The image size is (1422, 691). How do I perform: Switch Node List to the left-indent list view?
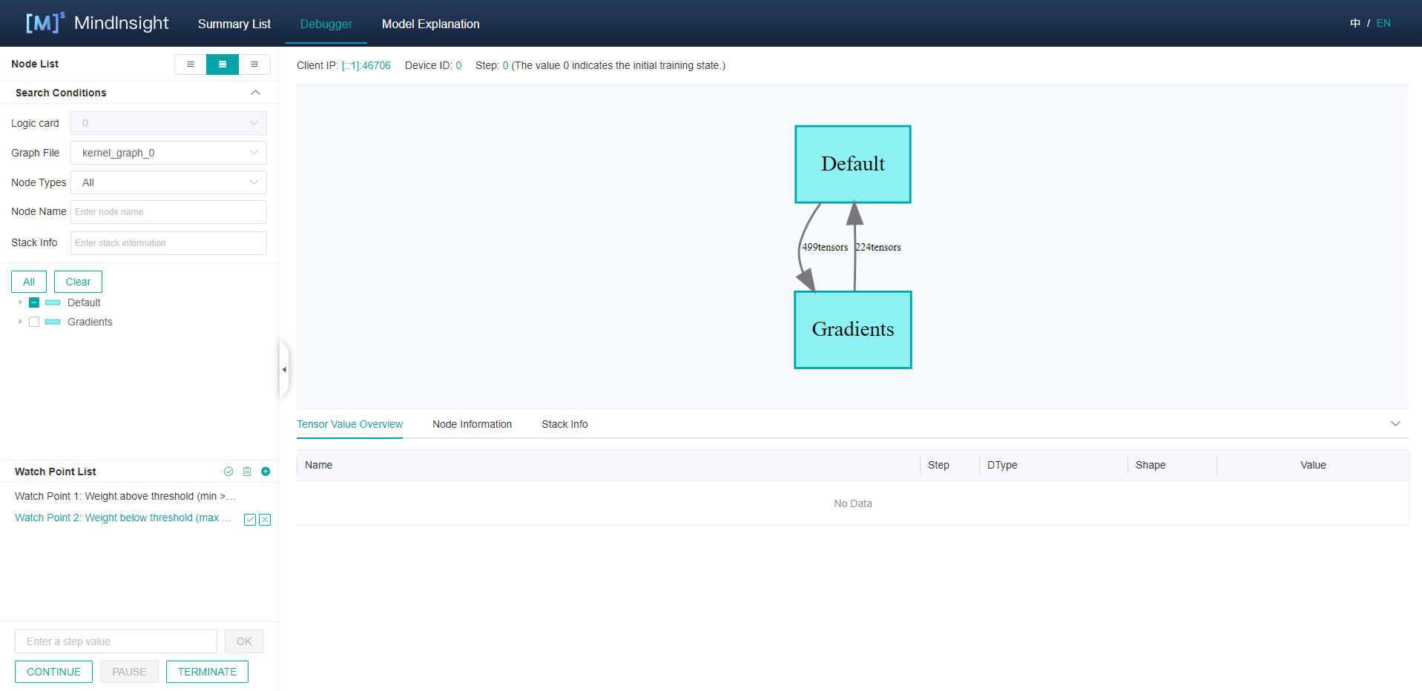tap(191, 65)
